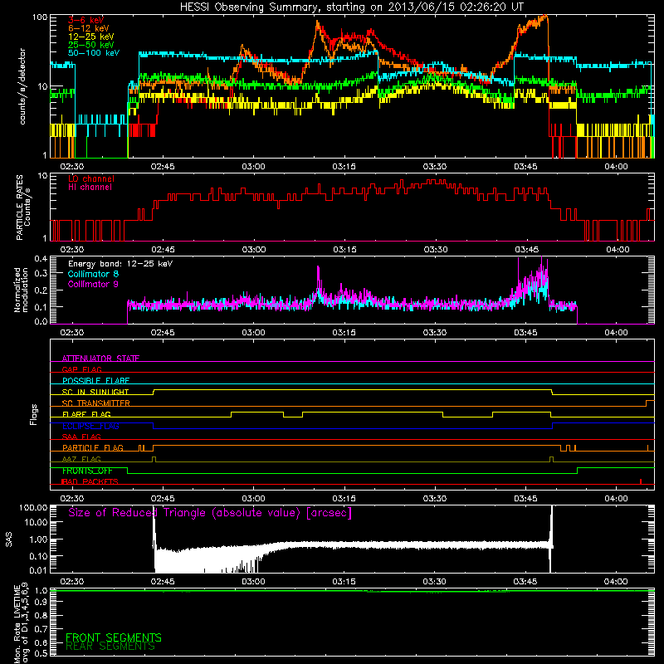Select the dim 'REAR SEGMENTS' legend label
The width and height of the screenshot is (664, 664).
110,647
